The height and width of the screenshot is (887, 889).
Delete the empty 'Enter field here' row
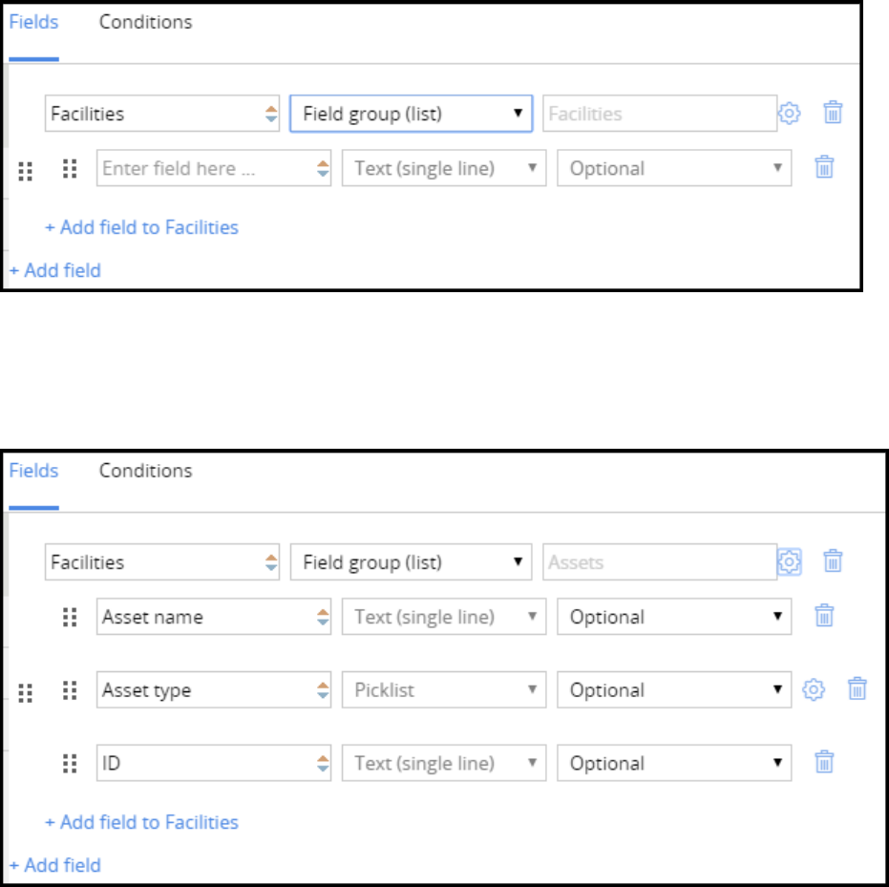824,168
